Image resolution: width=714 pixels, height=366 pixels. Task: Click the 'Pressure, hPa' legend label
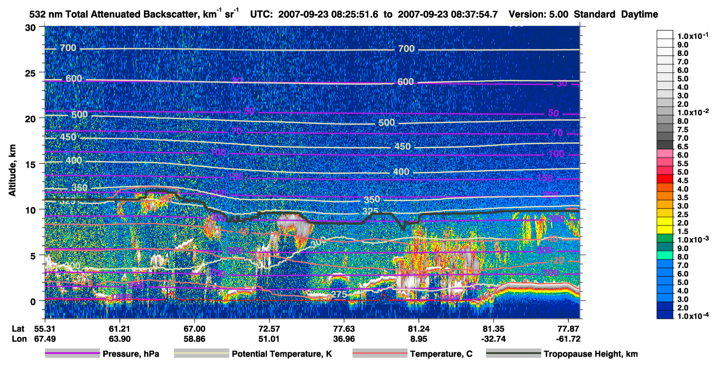131,354
